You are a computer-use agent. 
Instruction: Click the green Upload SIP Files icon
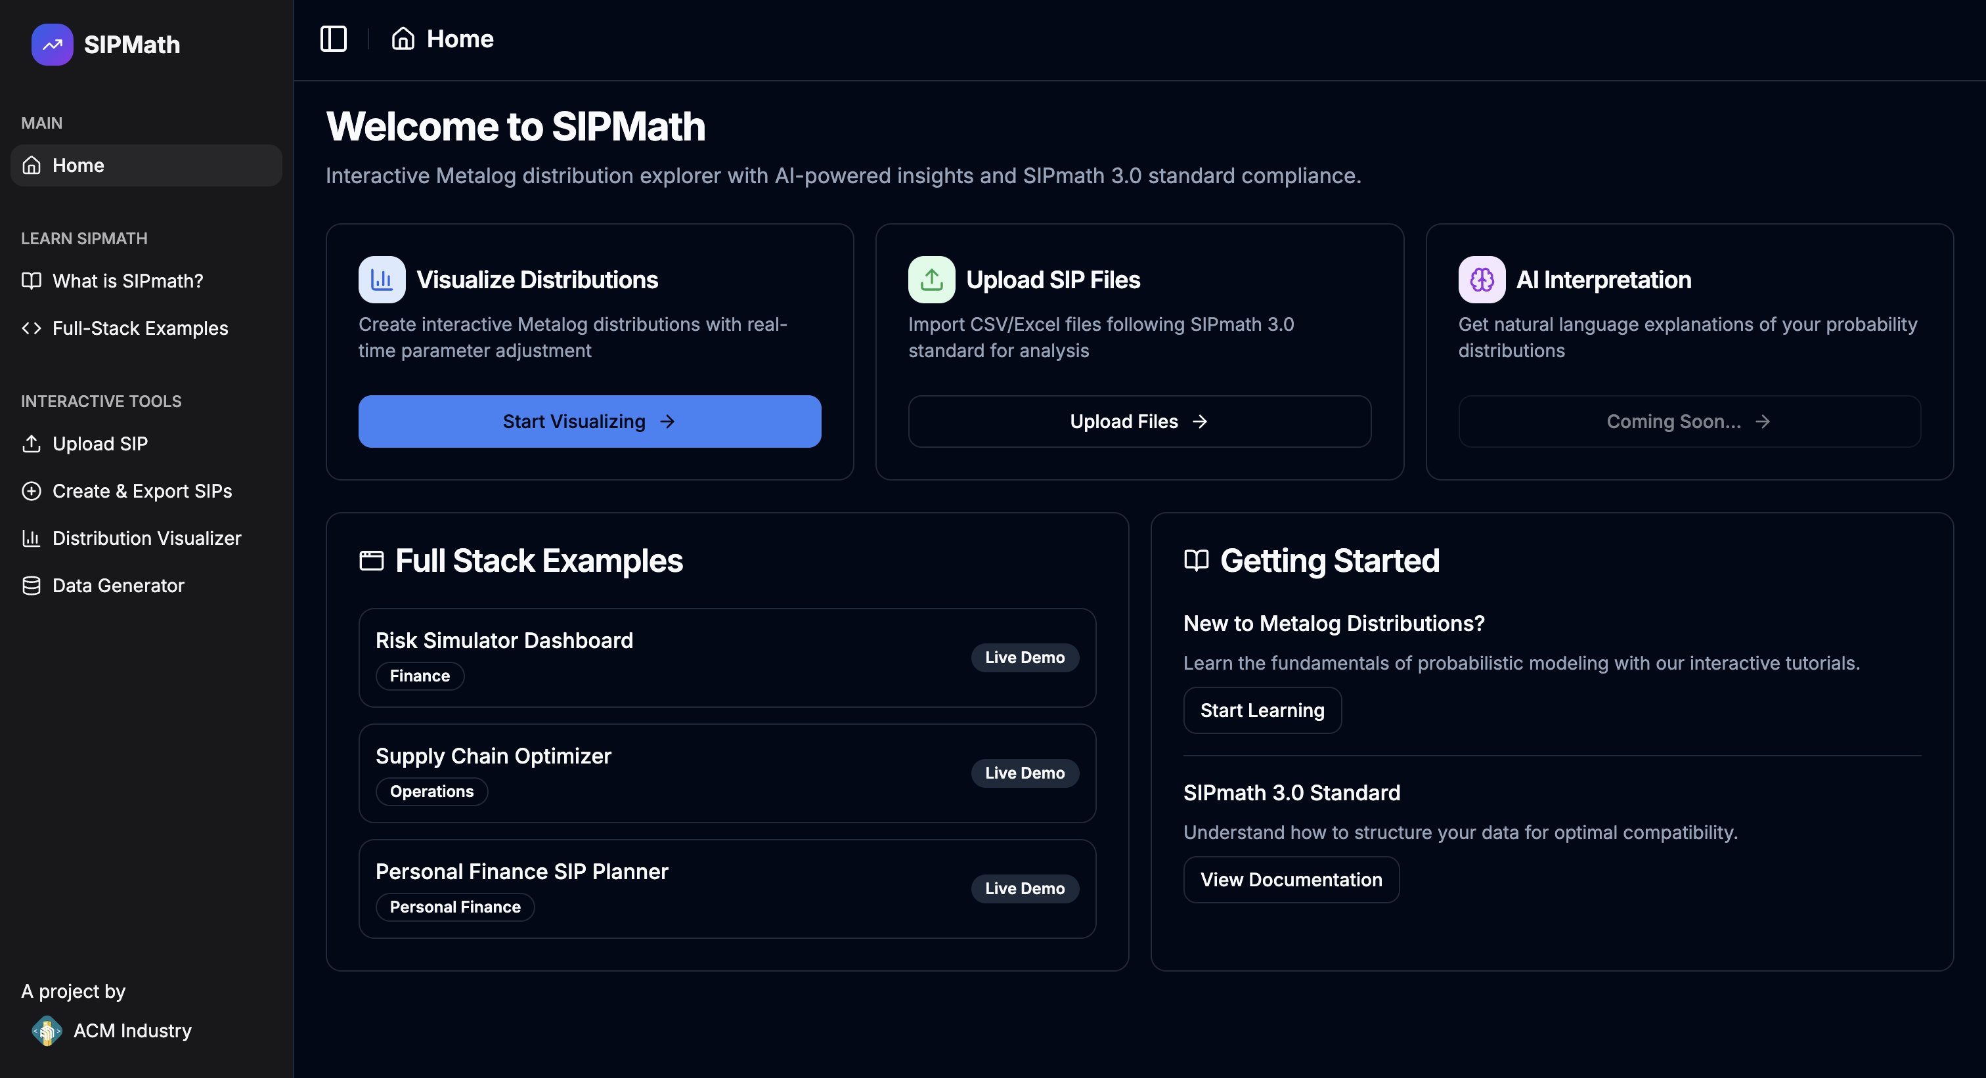(x=931, y=280)
